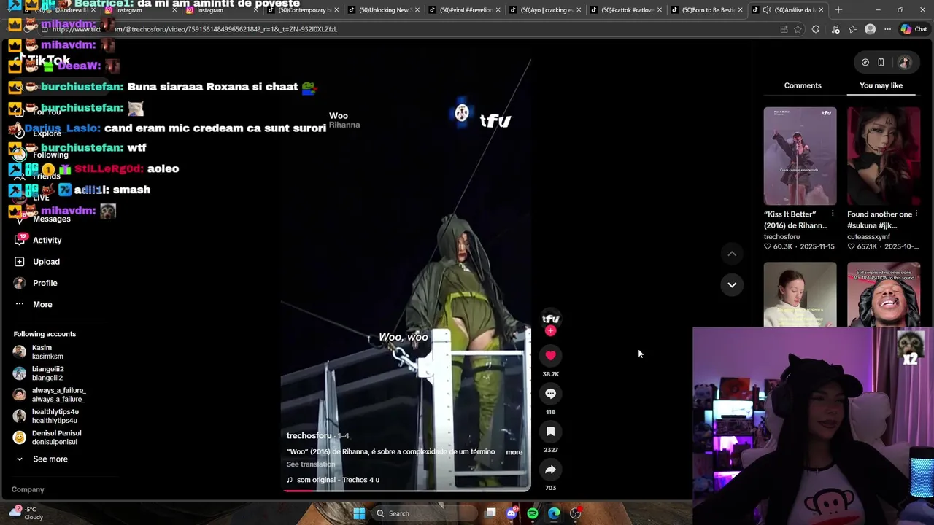Click the Upload plus icon in sidebar
934x525 pixels.
(20, 261)
